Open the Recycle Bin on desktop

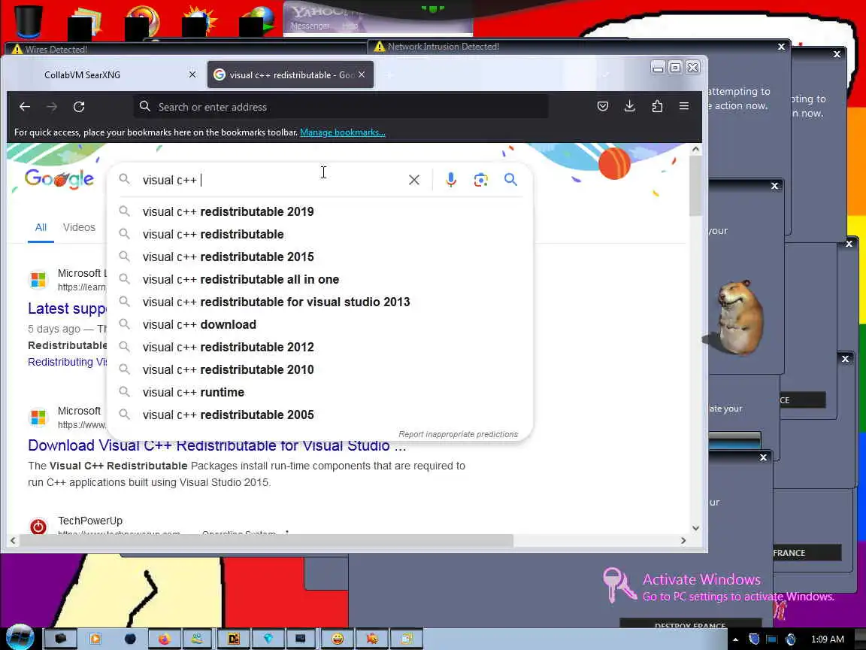click(x=28, y=21)
